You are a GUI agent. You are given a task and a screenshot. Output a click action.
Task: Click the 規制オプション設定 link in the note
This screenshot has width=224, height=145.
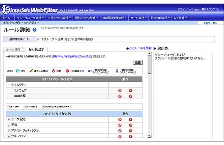82,57
